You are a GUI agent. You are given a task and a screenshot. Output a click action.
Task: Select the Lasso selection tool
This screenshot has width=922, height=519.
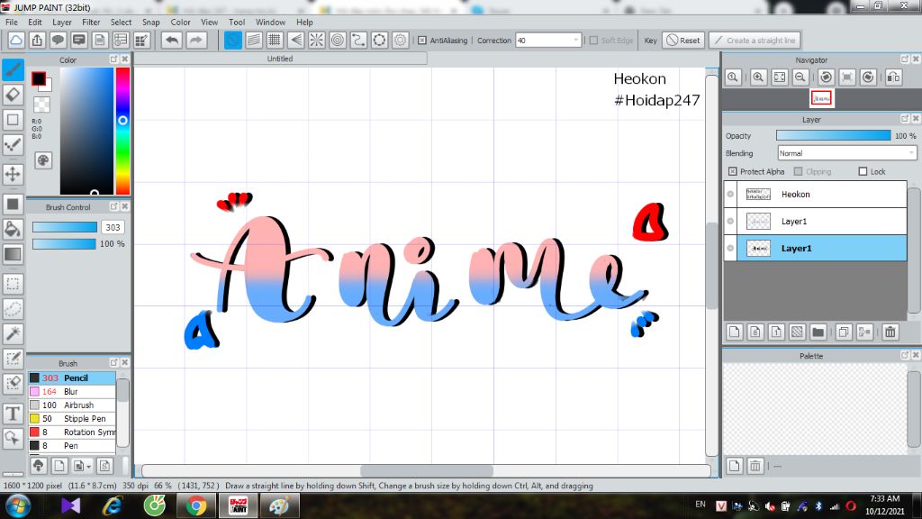pos(13,309)
